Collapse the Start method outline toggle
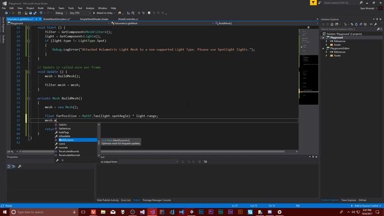The width and height of the screenshot is (384, 216). pyautogui.click(x=28, y=28)
